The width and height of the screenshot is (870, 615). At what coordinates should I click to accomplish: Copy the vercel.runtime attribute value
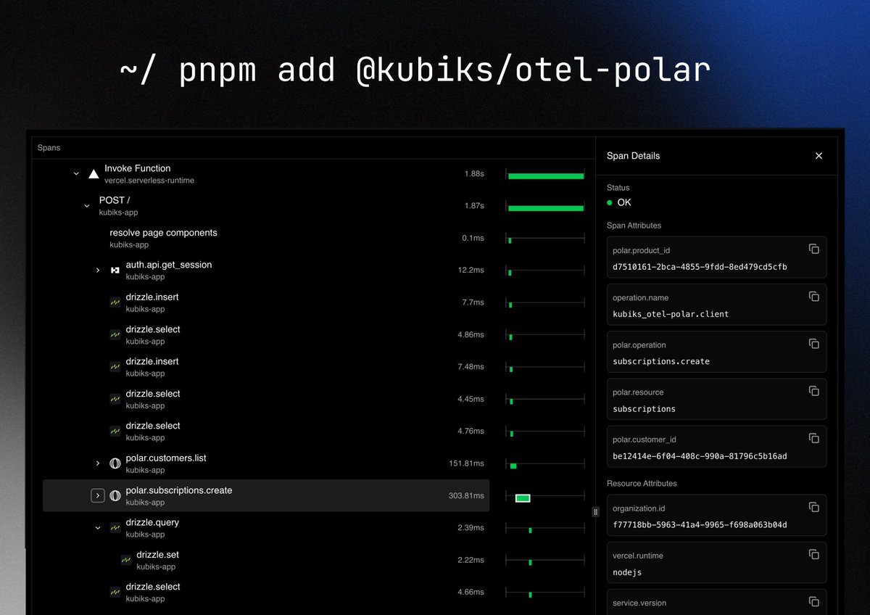coord(813,554)
